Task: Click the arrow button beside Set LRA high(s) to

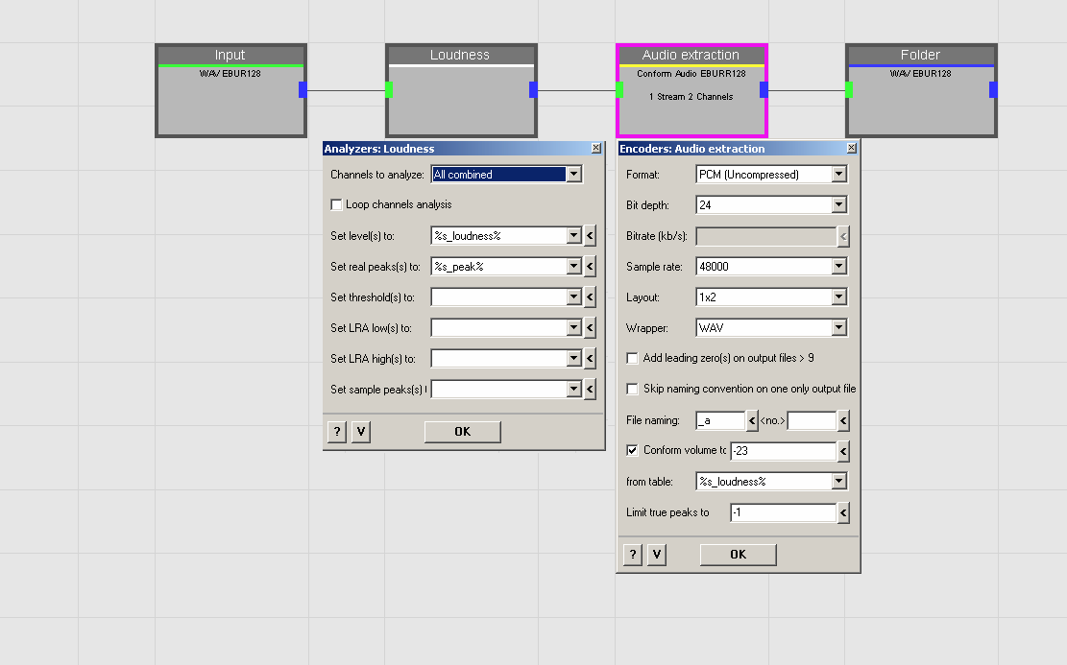Action: click(590, 358)
